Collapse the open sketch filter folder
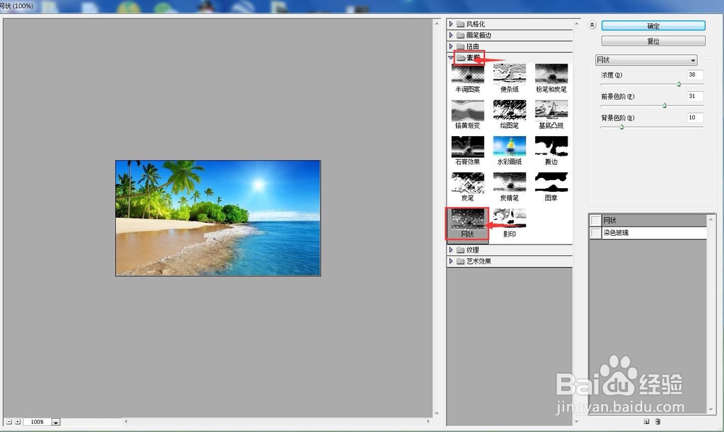Screen dimensions: 724x432 coord(450,57)
